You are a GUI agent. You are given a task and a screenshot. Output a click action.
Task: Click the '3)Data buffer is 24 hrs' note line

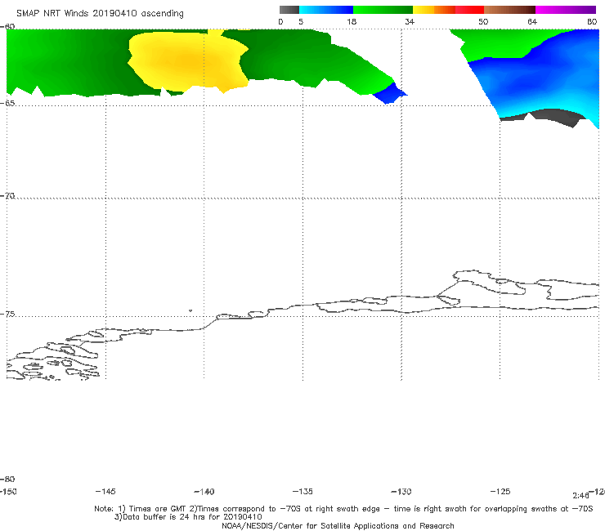point(188,517)
